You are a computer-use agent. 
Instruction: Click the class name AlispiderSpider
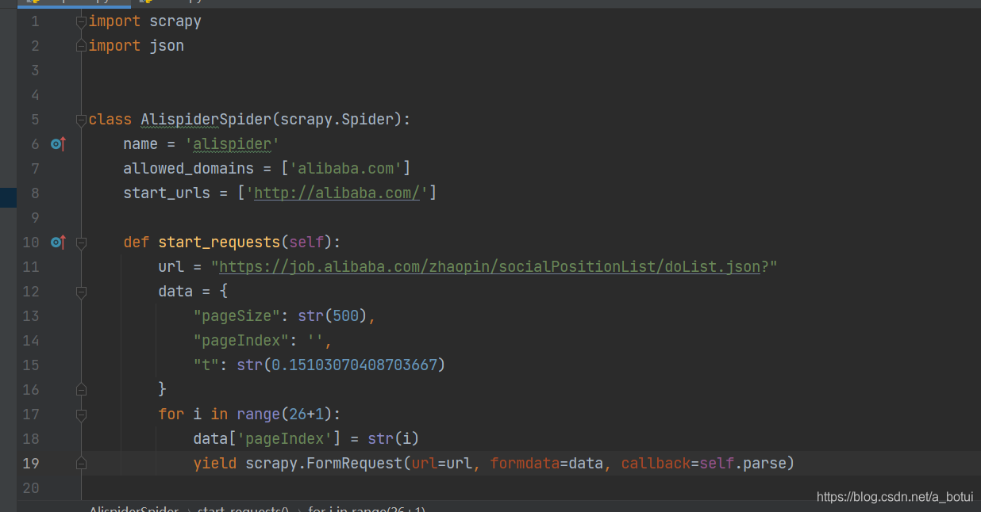(x=206, y=120)
